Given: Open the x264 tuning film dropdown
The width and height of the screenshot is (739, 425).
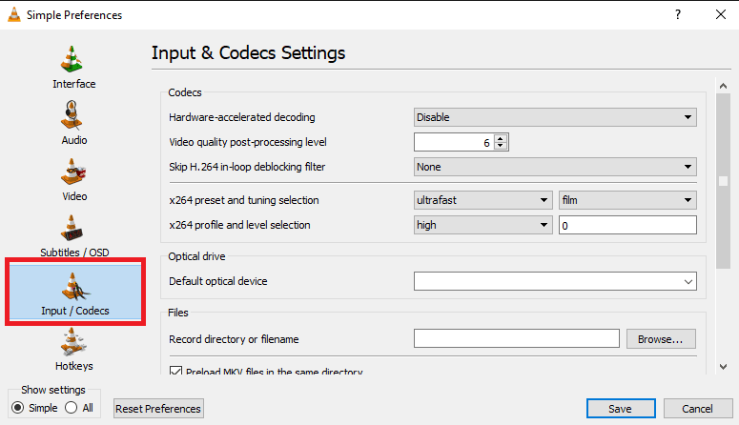Looking at the screenshot, I should point(627,200).
